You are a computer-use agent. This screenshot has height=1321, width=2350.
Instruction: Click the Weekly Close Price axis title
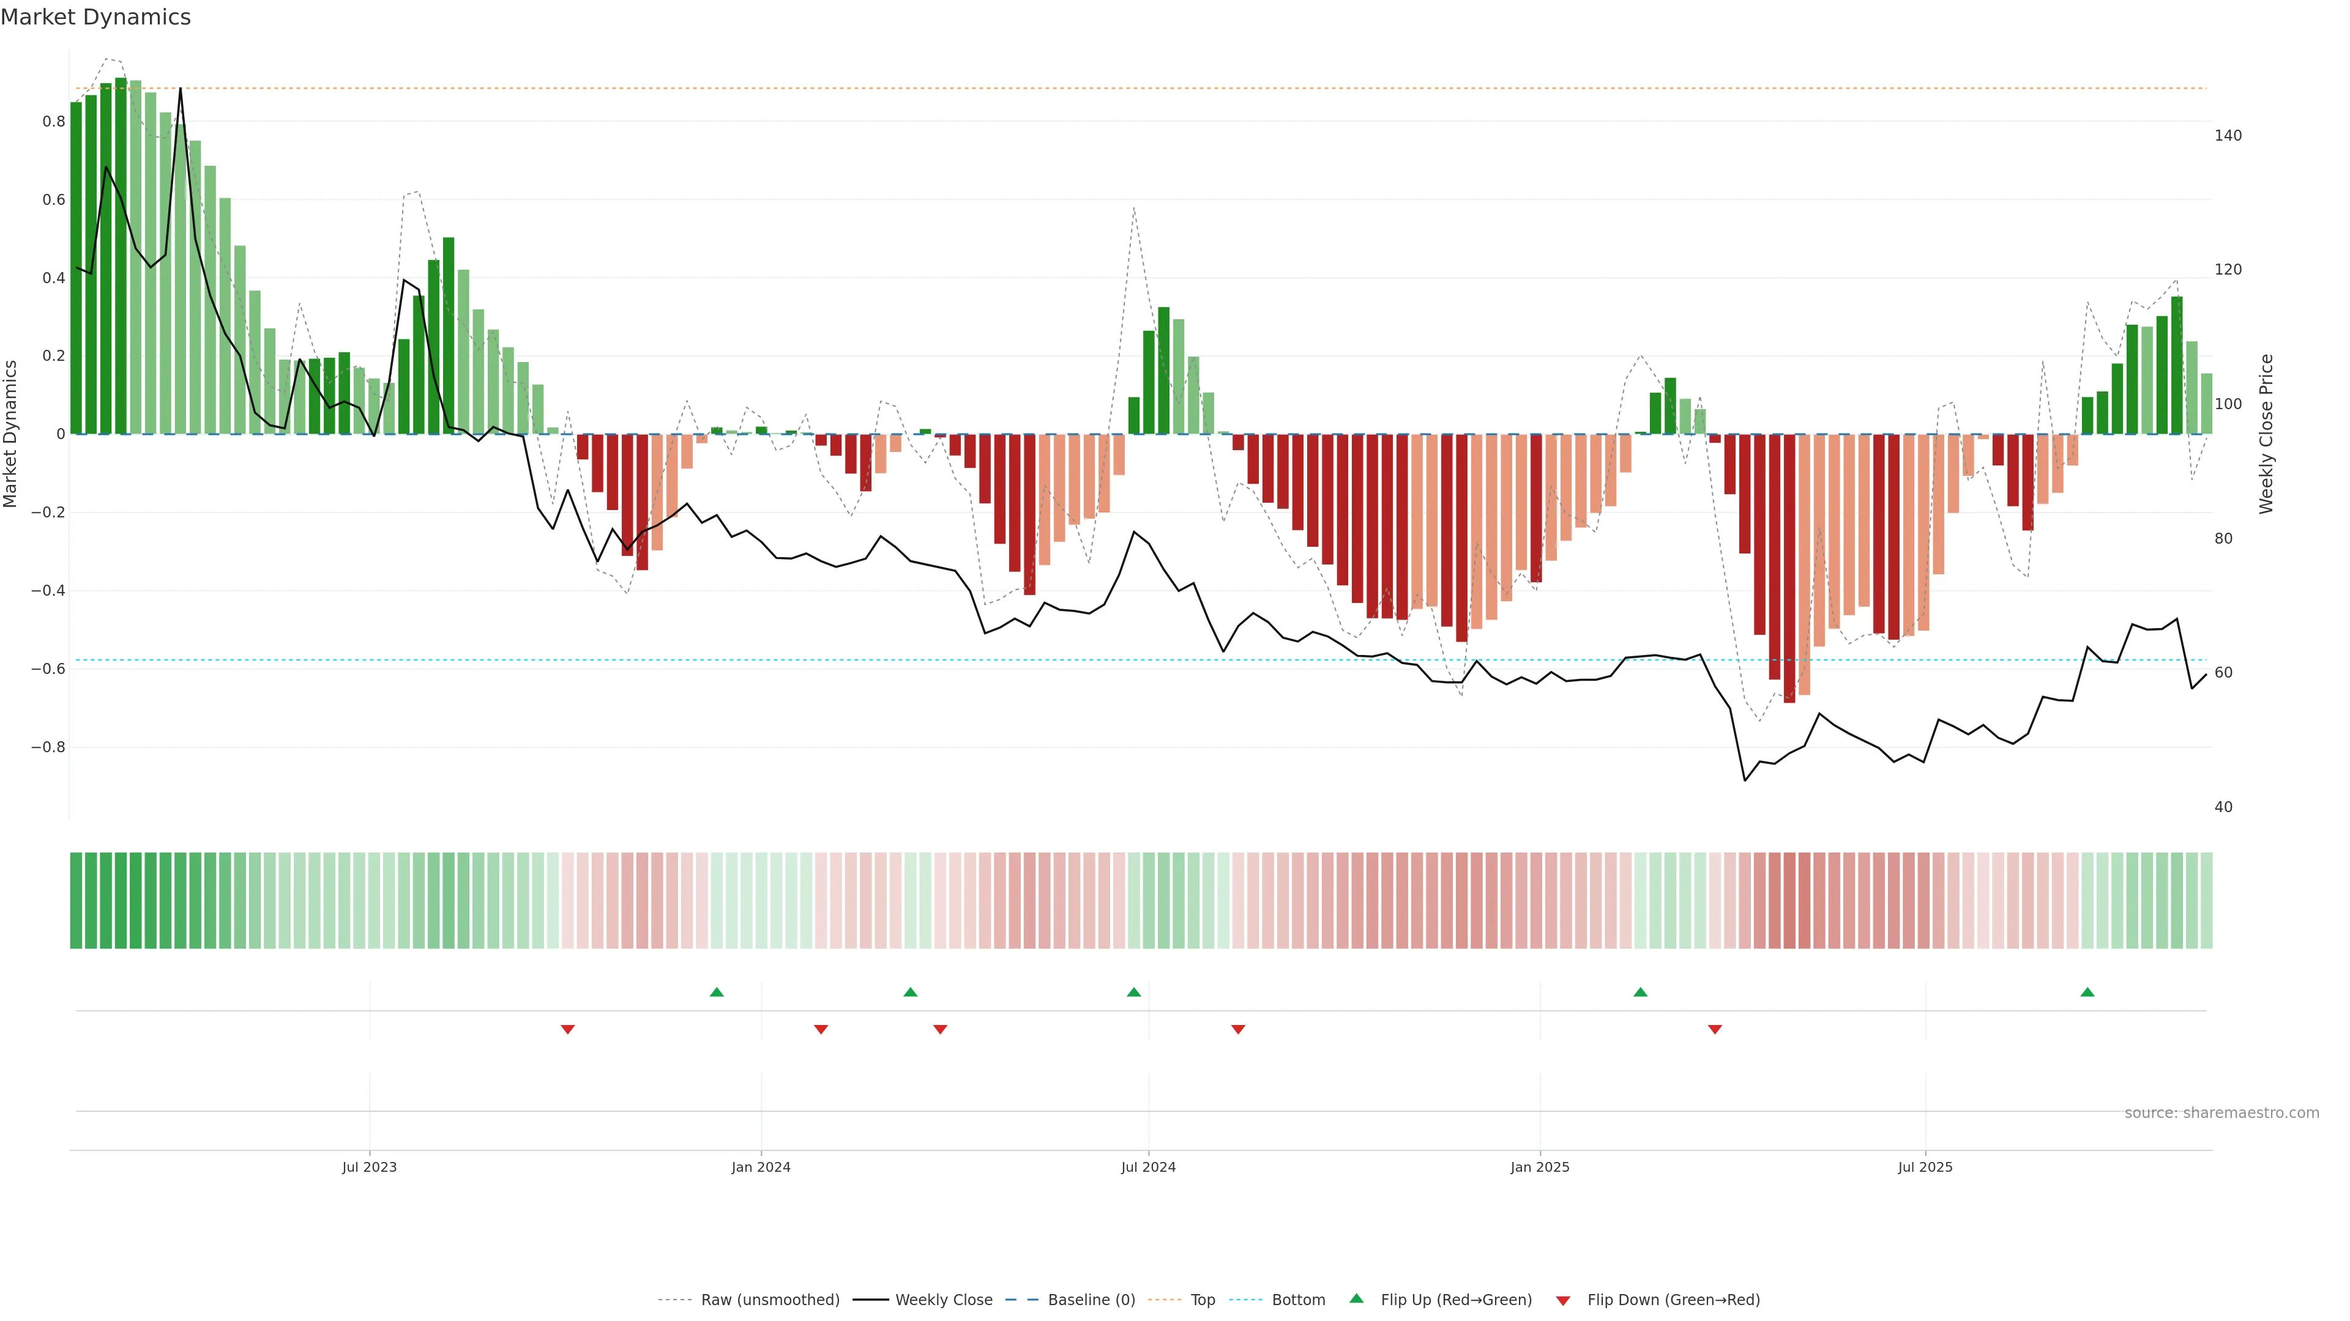click(2266, 434)
